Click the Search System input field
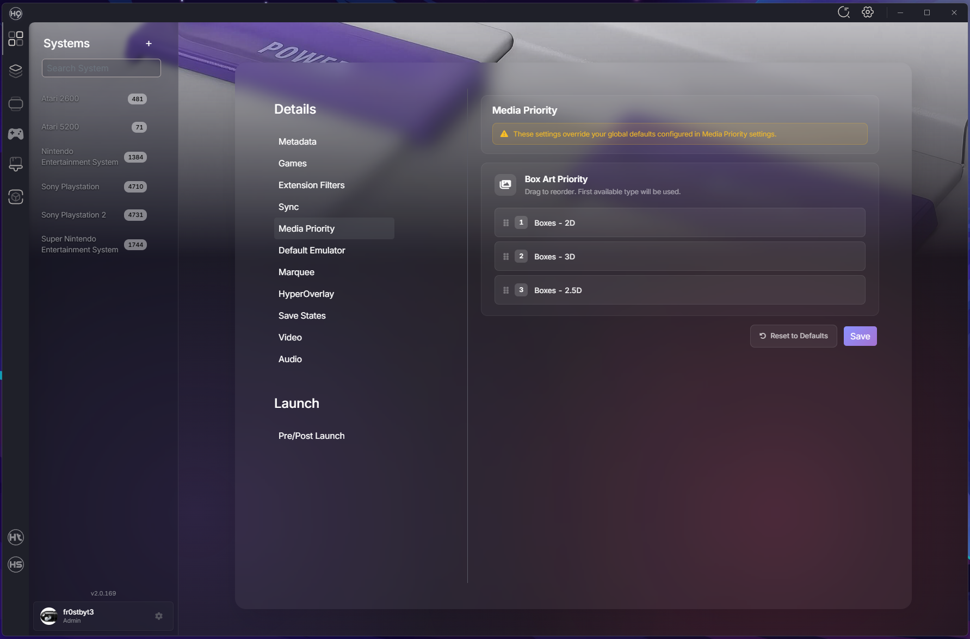 101,68
